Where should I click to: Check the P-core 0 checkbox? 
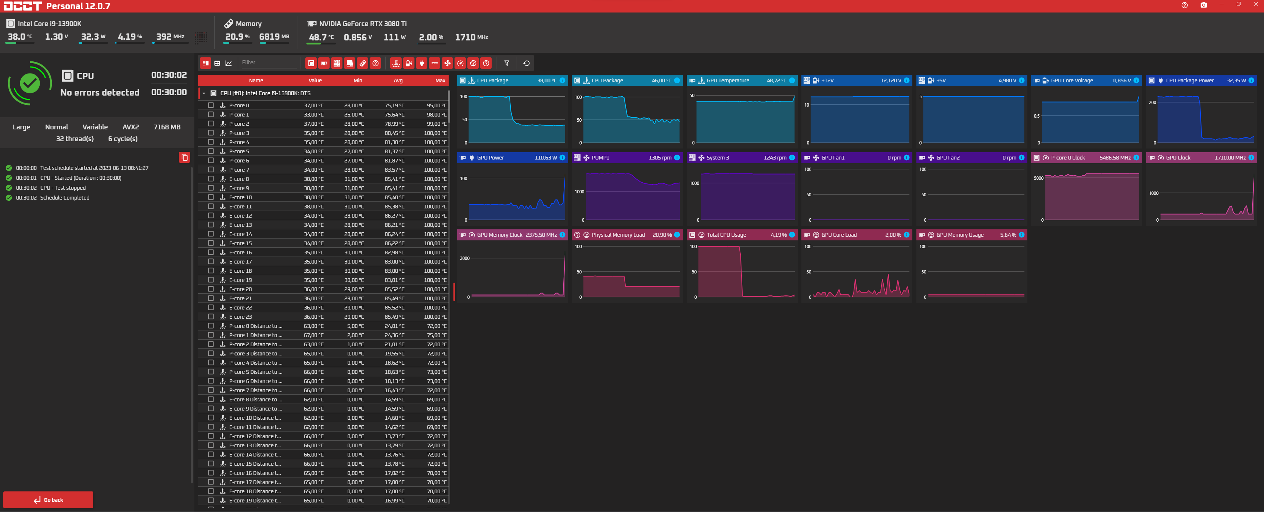click(x=211, y=105)
